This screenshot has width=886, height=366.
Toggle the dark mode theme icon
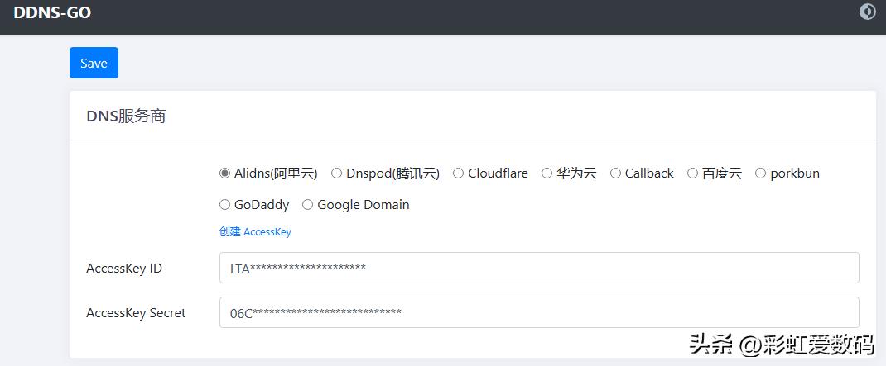coord(867,12)
